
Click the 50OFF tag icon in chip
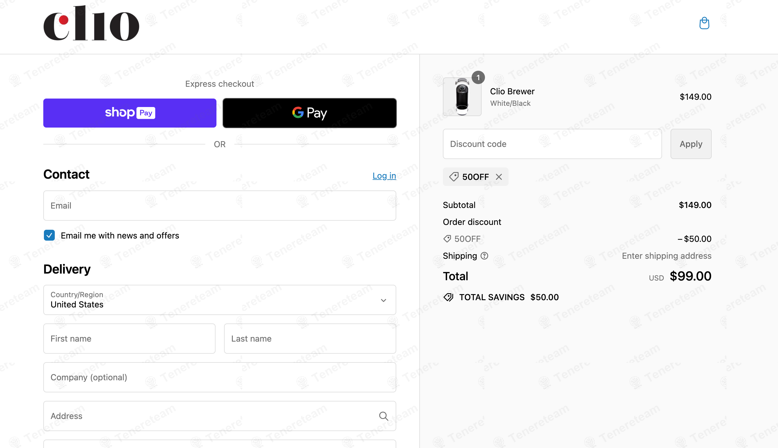453,177
